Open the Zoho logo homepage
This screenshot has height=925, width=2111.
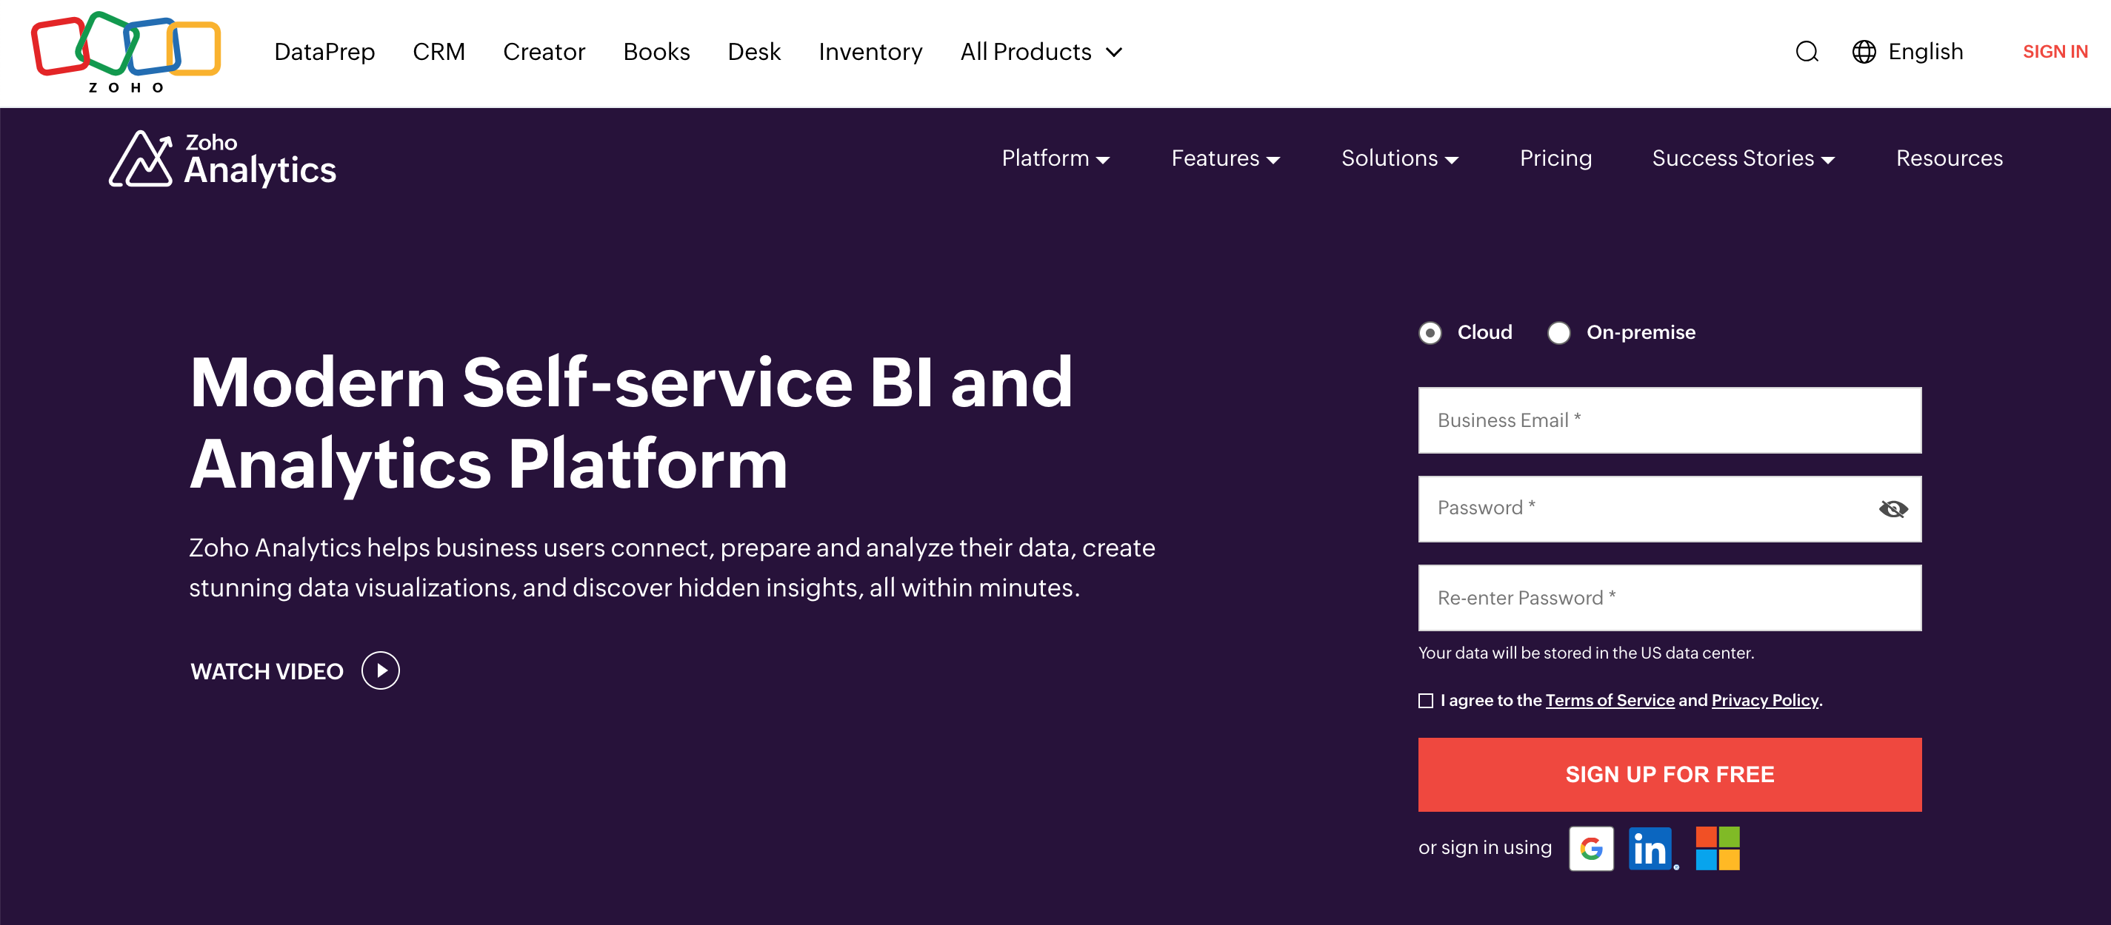pyautogui.click(x=125, y=53)
